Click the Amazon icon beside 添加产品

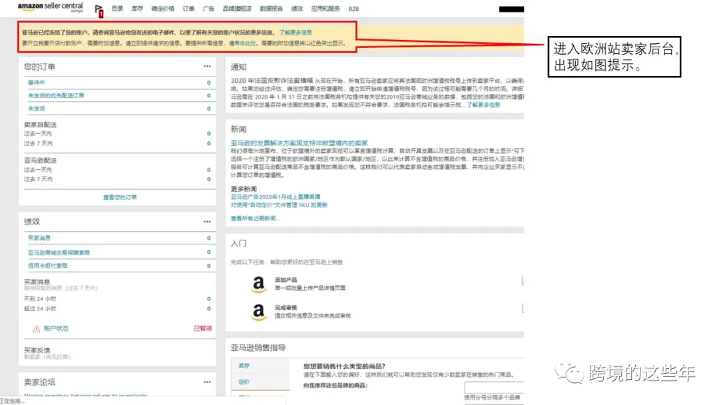(x=258, y=284)
